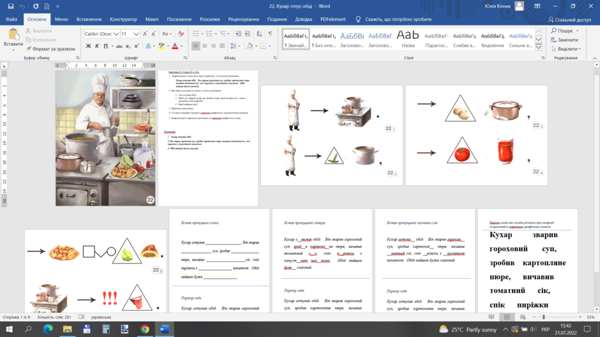Click the zoom slider in the status bar

(x=557, y=317)
